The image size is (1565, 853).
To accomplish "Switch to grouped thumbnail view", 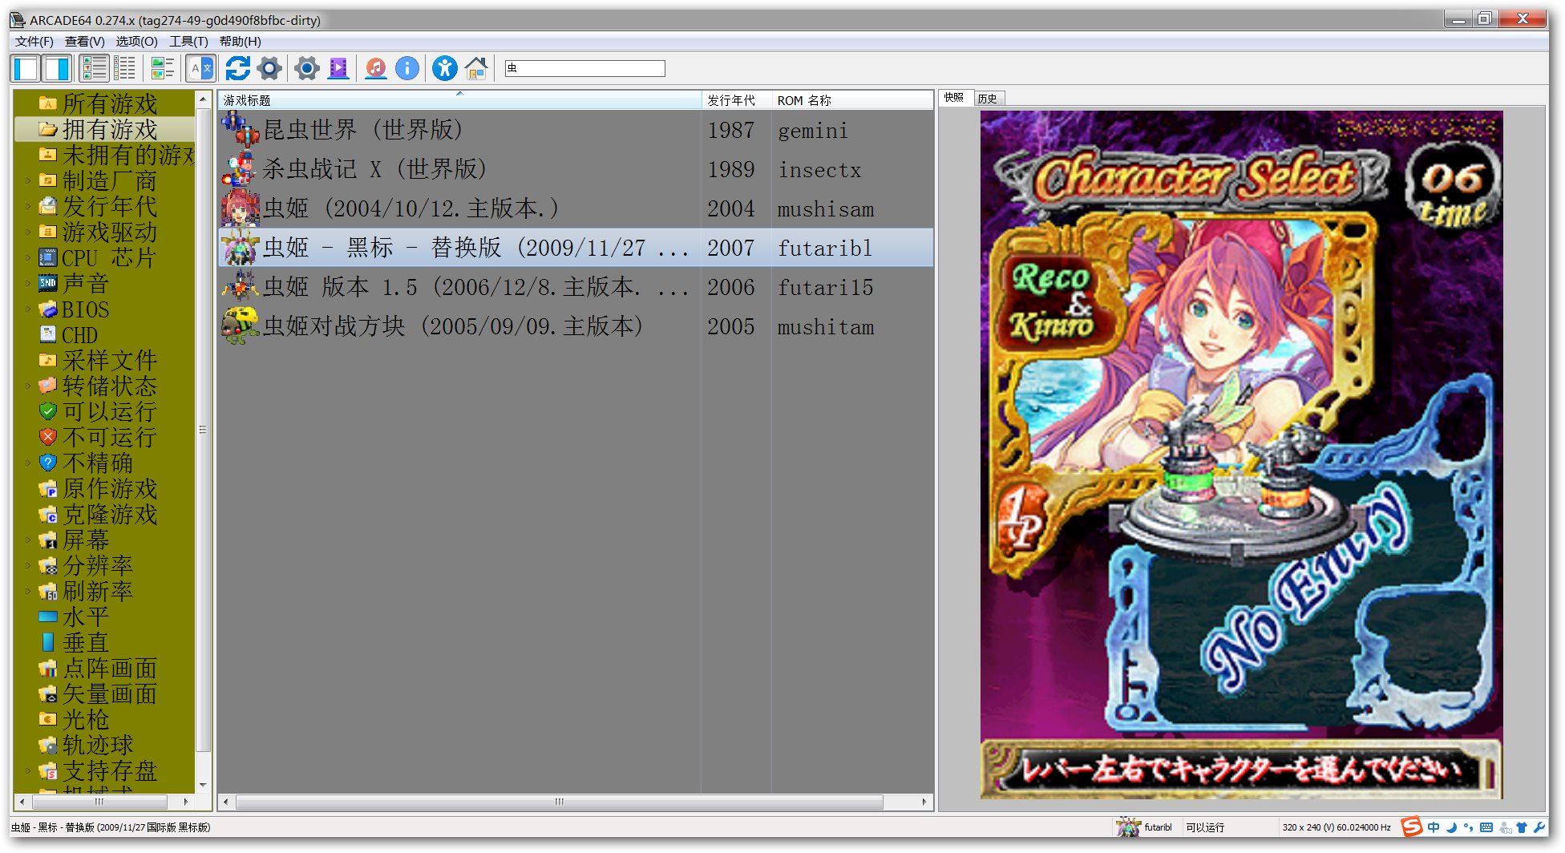I will tap(163, 69).
